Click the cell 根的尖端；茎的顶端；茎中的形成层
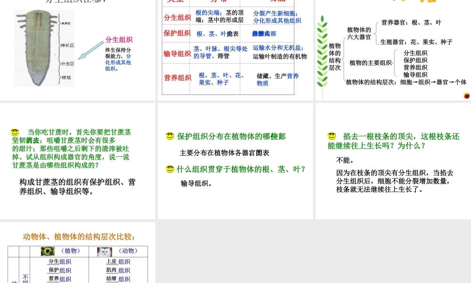The image size is (471, 283). tap(219, 16)
